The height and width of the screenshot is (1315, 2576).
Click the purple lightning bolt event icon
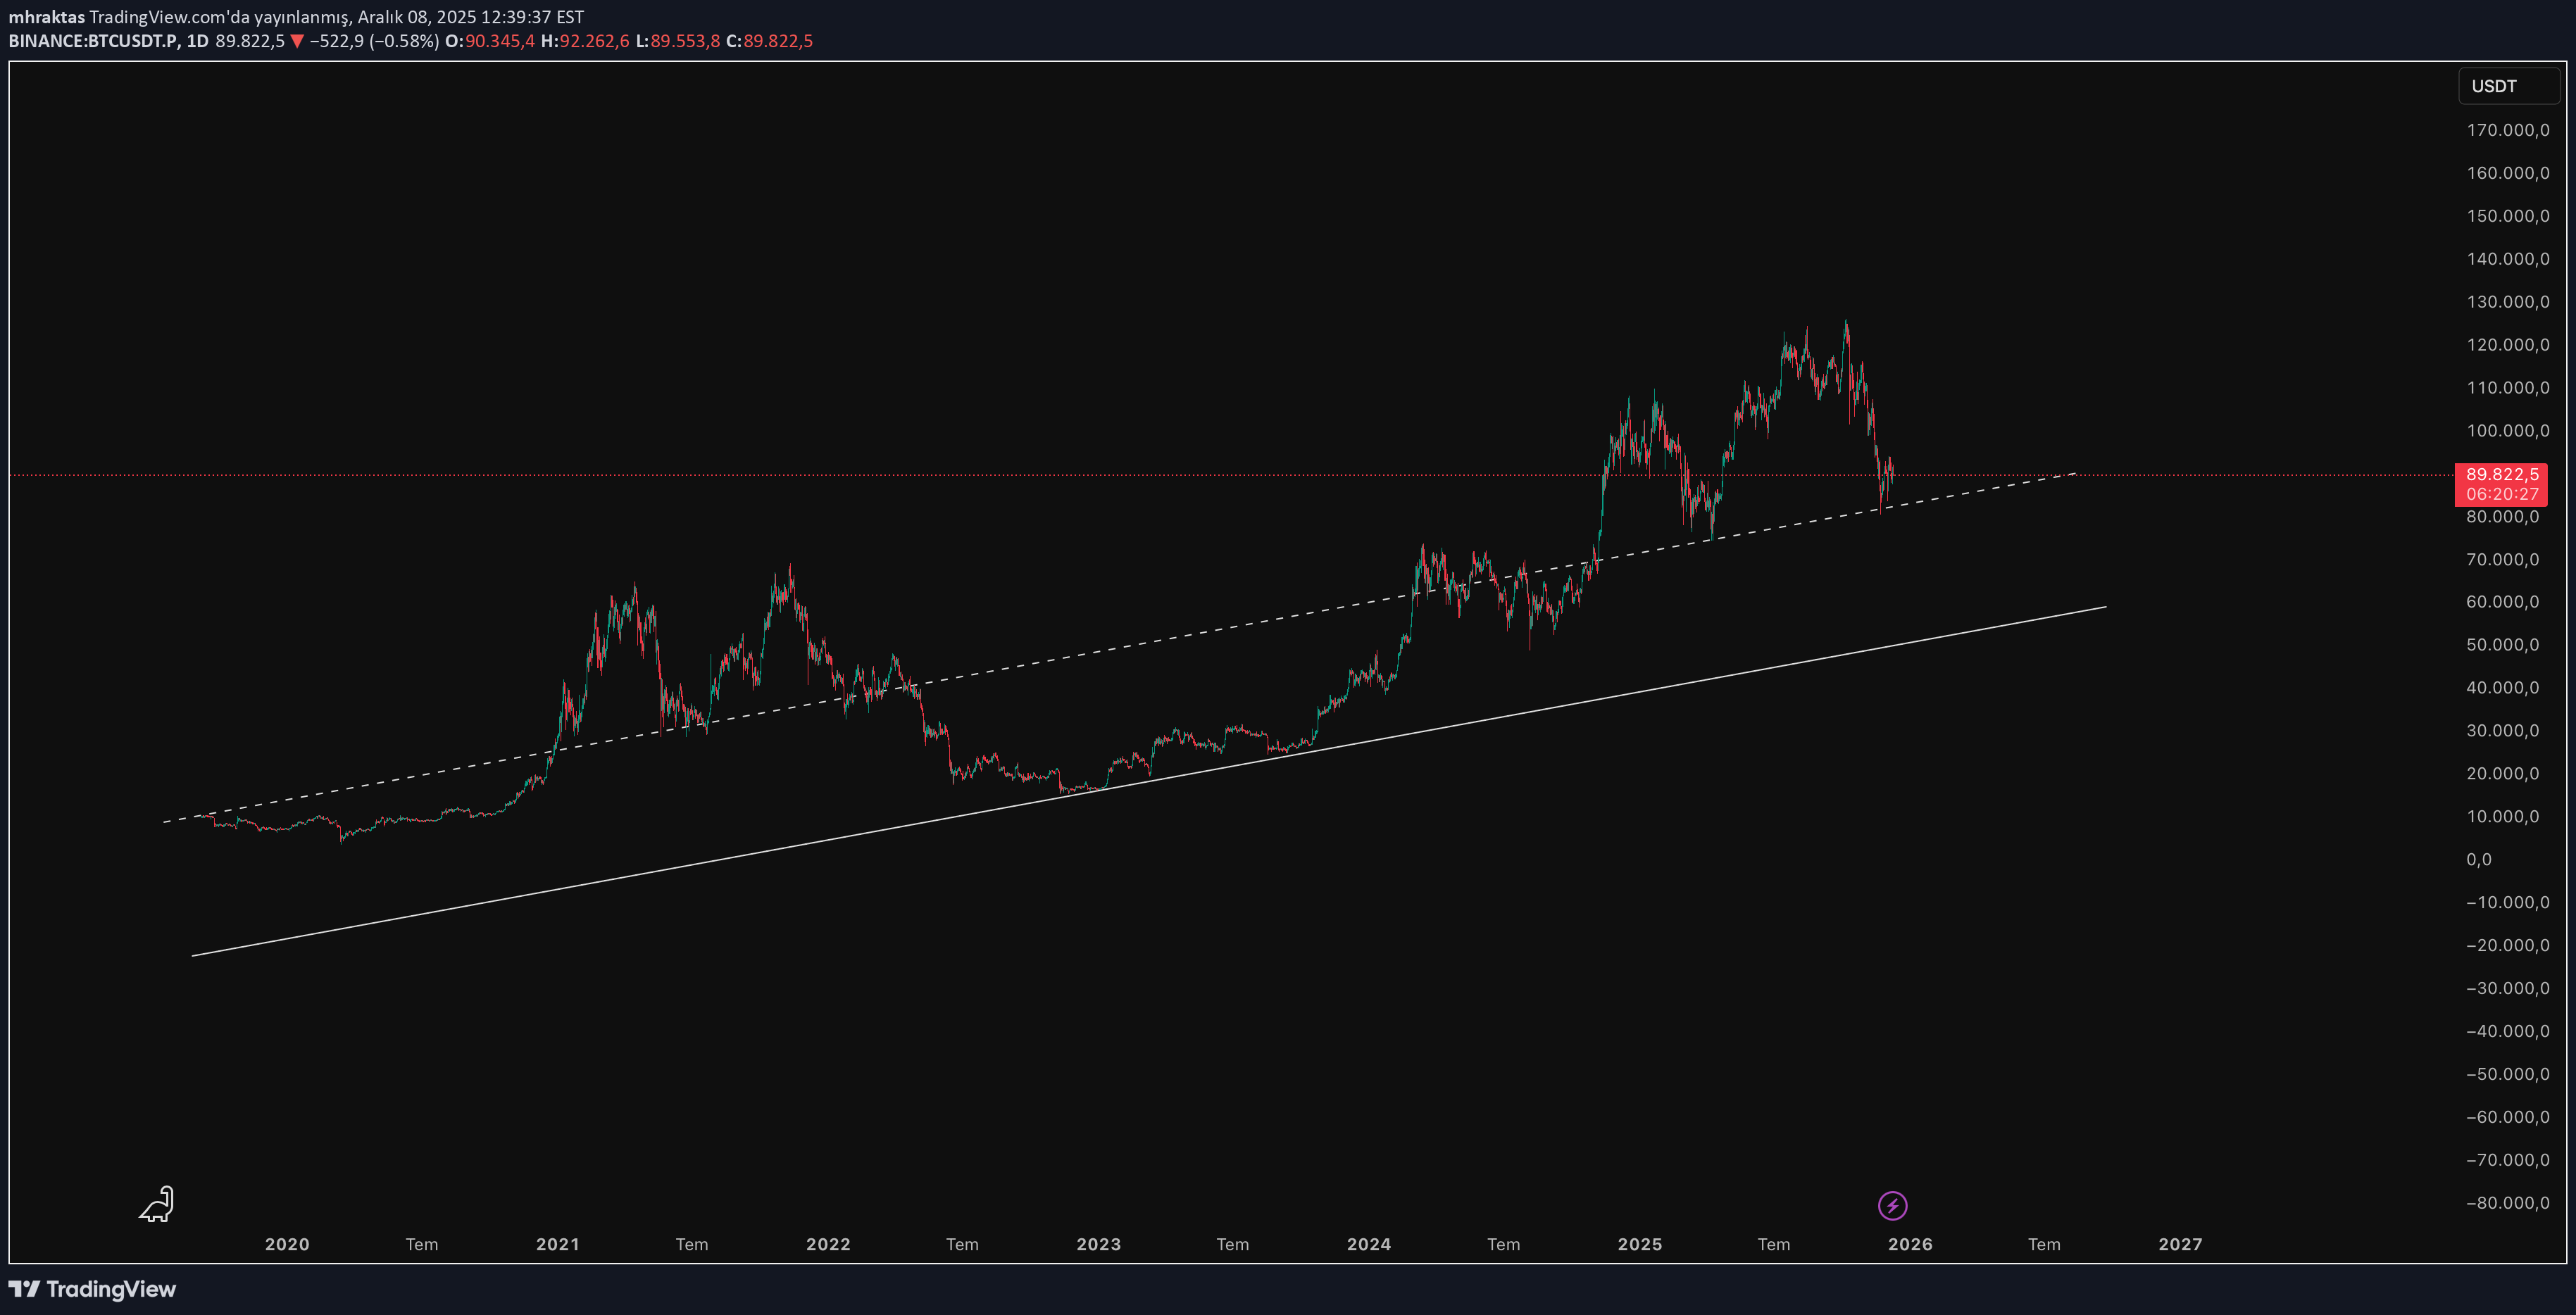[1892, 1205]
